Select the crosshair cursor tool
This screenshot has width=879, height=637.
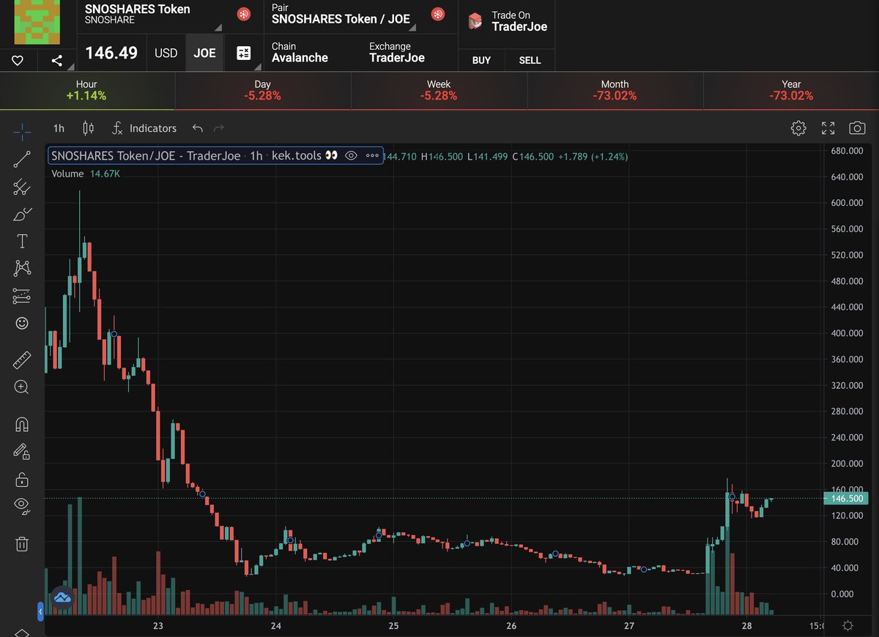(22, 133)
